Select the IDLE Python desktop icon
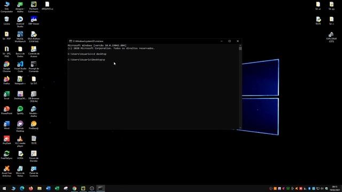342x192 pixels. coord(34,37)
